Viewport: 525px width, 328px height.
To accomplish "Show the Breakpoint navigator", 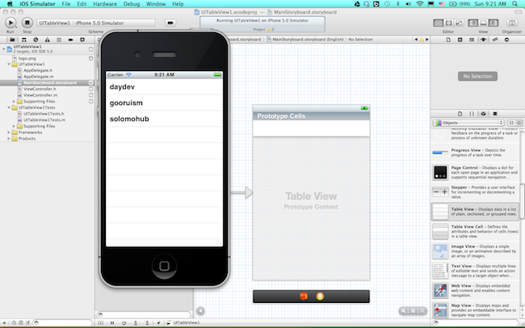I will (x=70, y=40).
